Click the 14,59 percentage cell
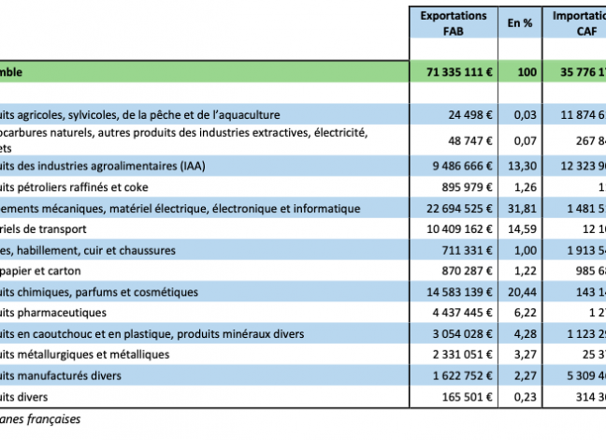Image resolution: width=606 pixels, height=440 pixels. pos(522,229)
